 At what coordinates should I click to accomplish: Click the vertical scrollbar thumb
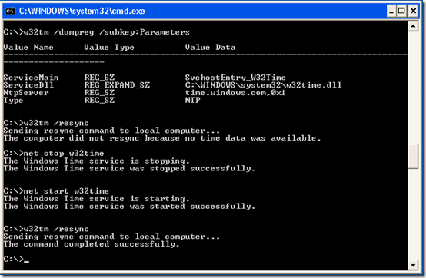pyautogui.click(x=413, y=157)
